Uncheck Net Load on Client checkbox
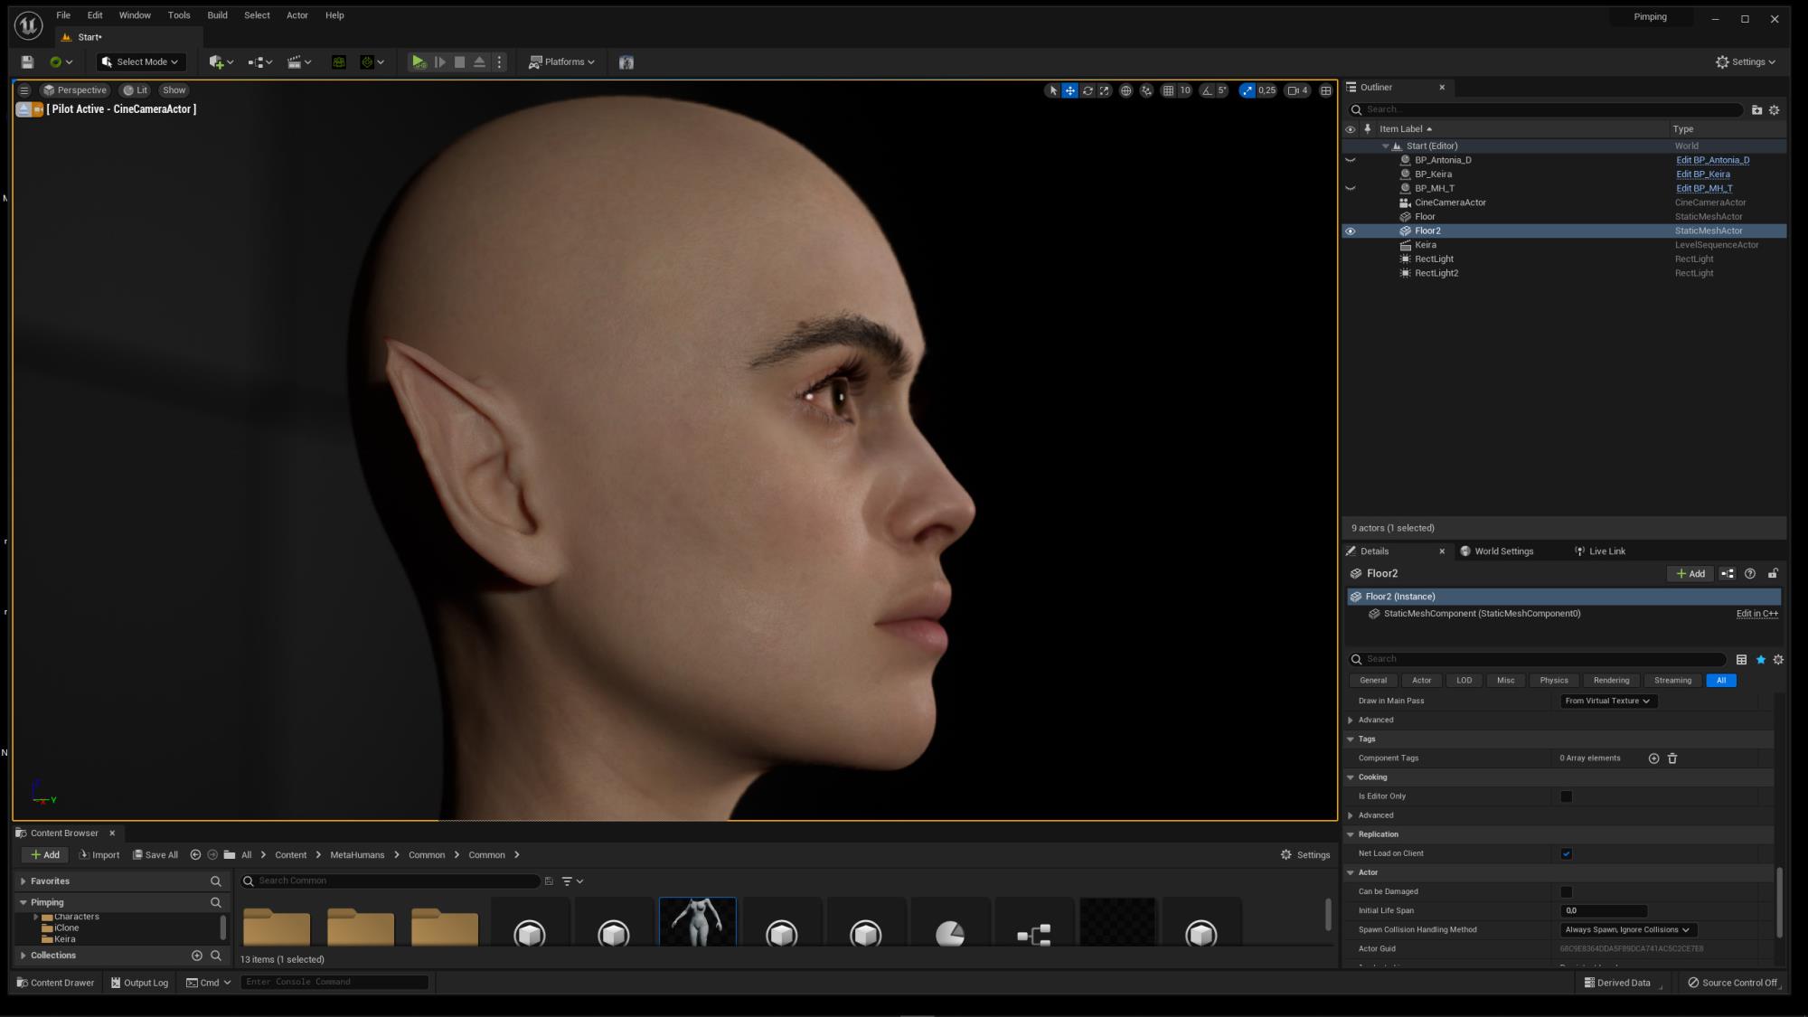The height and width of the screenshot is (1017, 1808). pyautogui.click(x=1567, y=853)
